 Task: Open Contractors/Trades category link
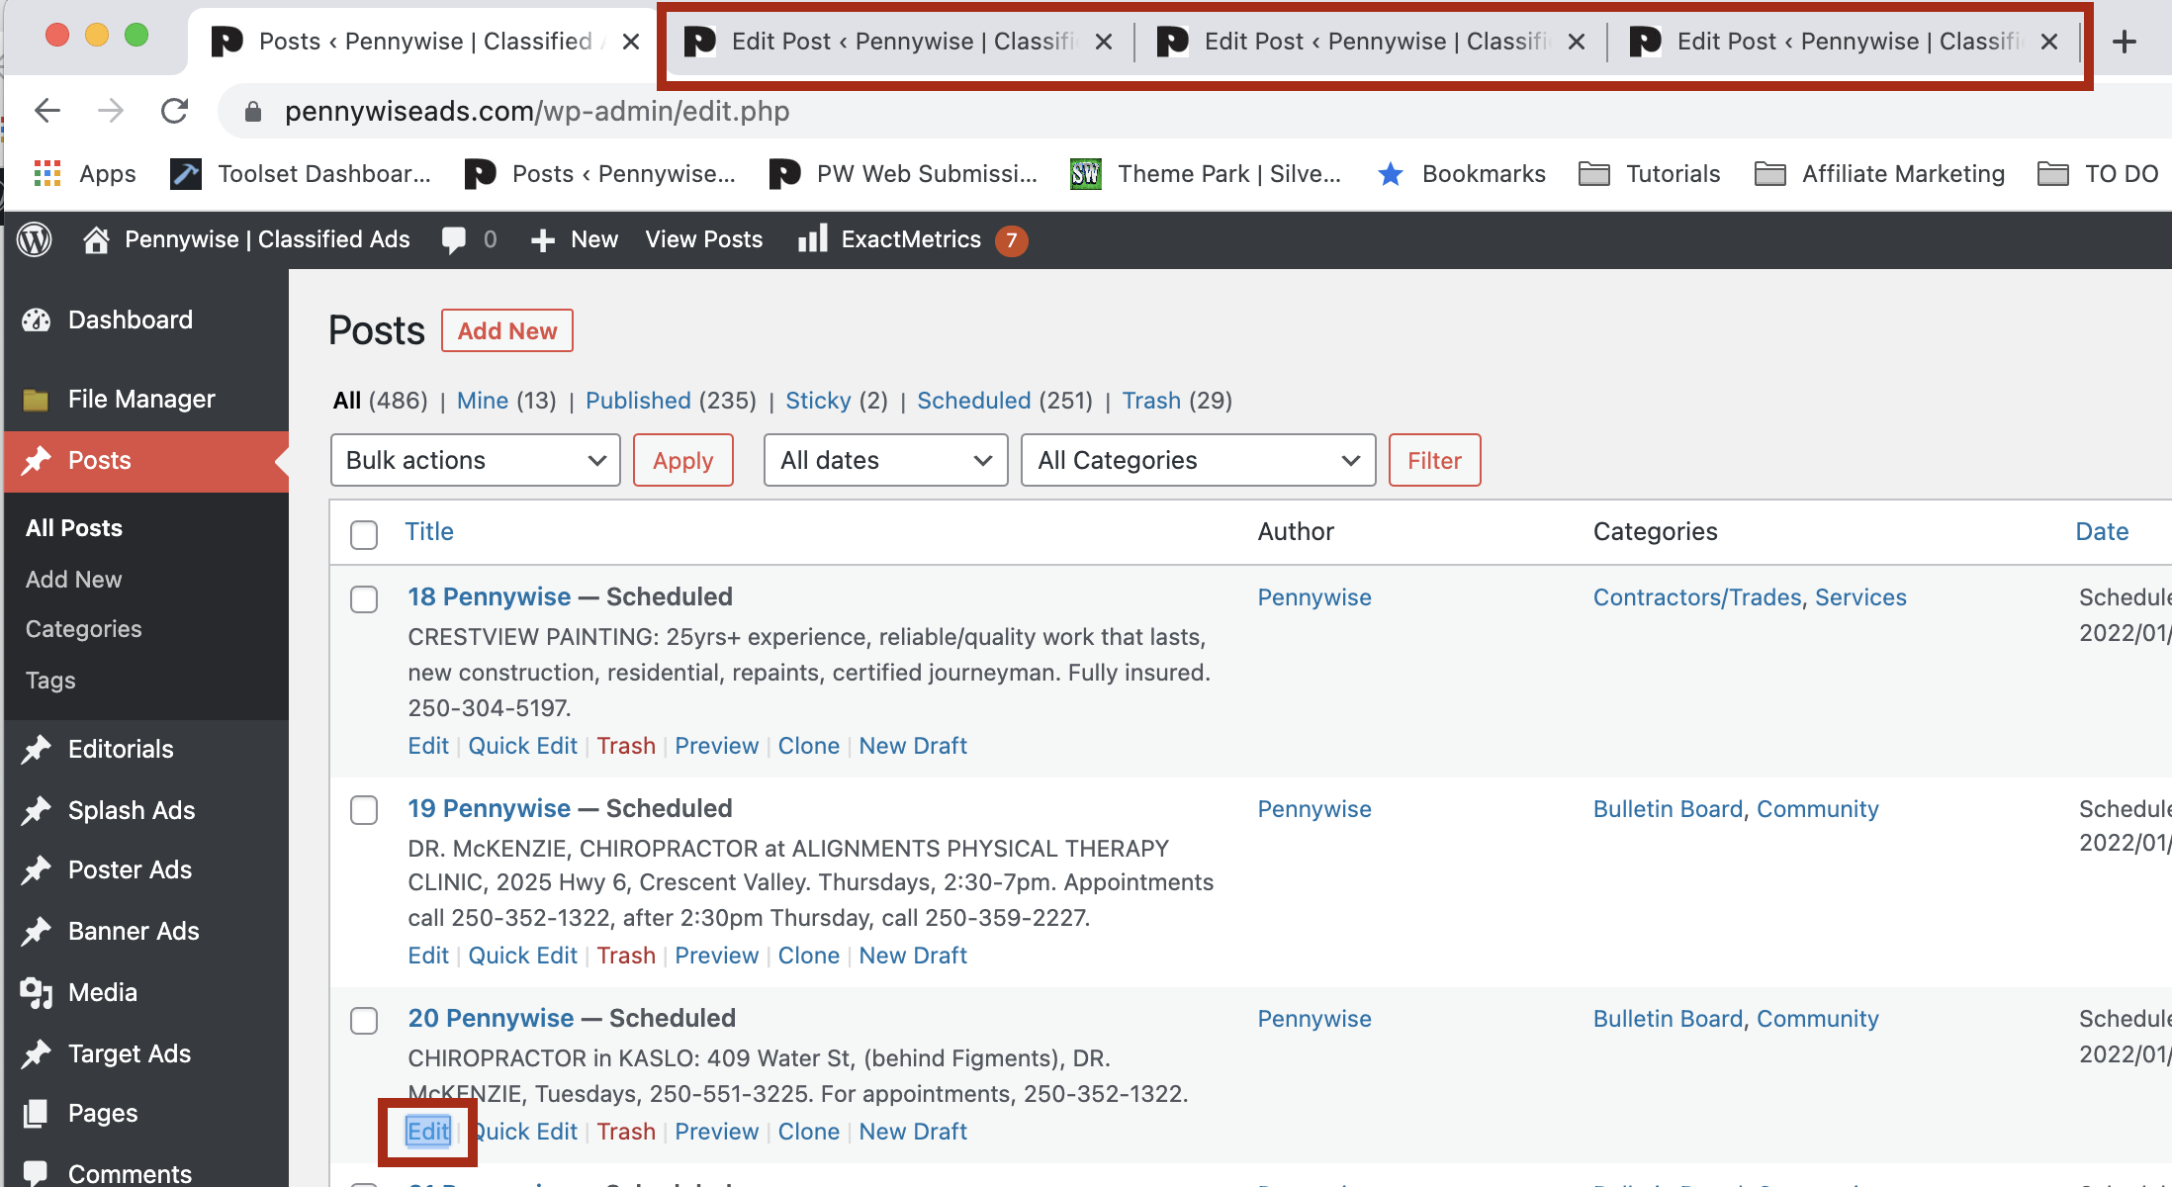coord(1697,597)
